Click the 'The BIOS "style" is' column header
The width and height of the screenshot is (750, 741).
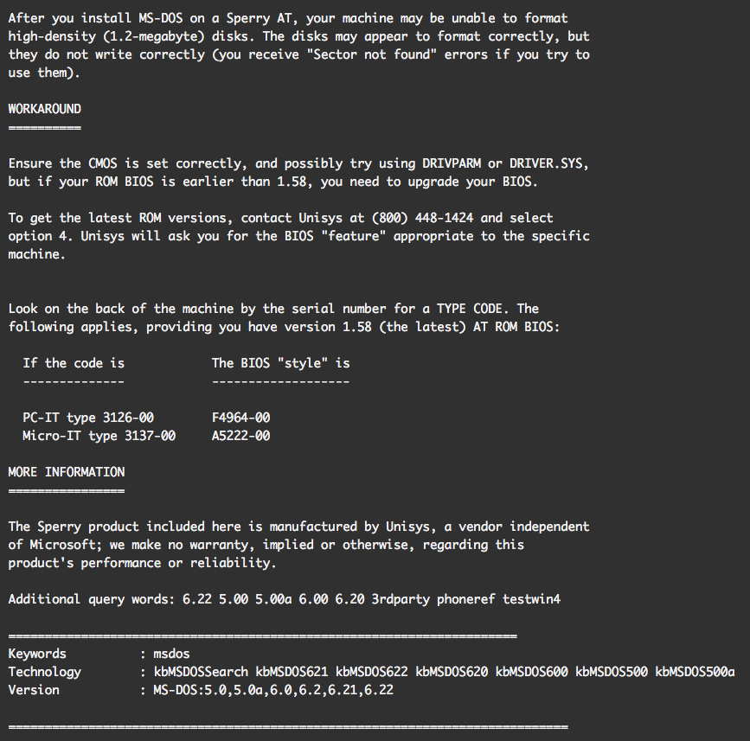280,363
